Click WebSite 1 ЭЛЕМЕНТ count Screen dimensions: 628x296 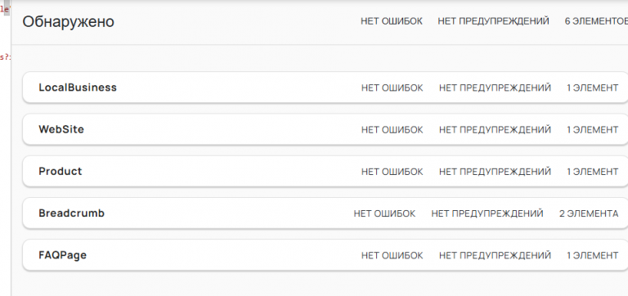(592, 130)
